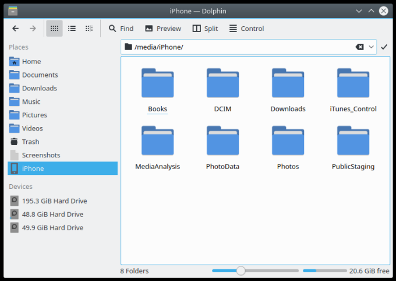The height and width of the screenshot is (281, 396).
Task: Confirm path with the checkmark icon
Action: (x=384, y=47)
